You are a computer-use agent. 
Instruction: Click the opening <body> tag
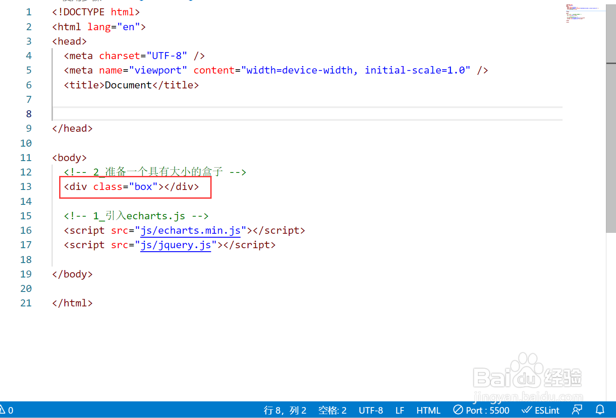(69, 158)
